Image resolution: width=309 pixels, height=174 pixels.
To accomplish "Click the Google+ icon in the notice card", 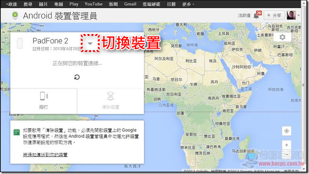I will click(17, 132).
